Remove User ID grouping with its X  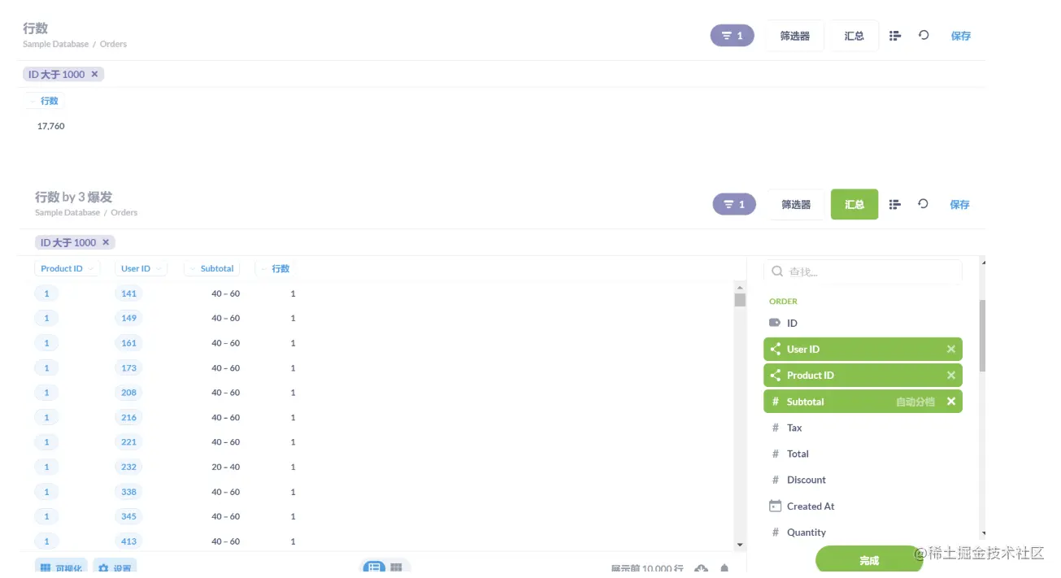[951, 350]
